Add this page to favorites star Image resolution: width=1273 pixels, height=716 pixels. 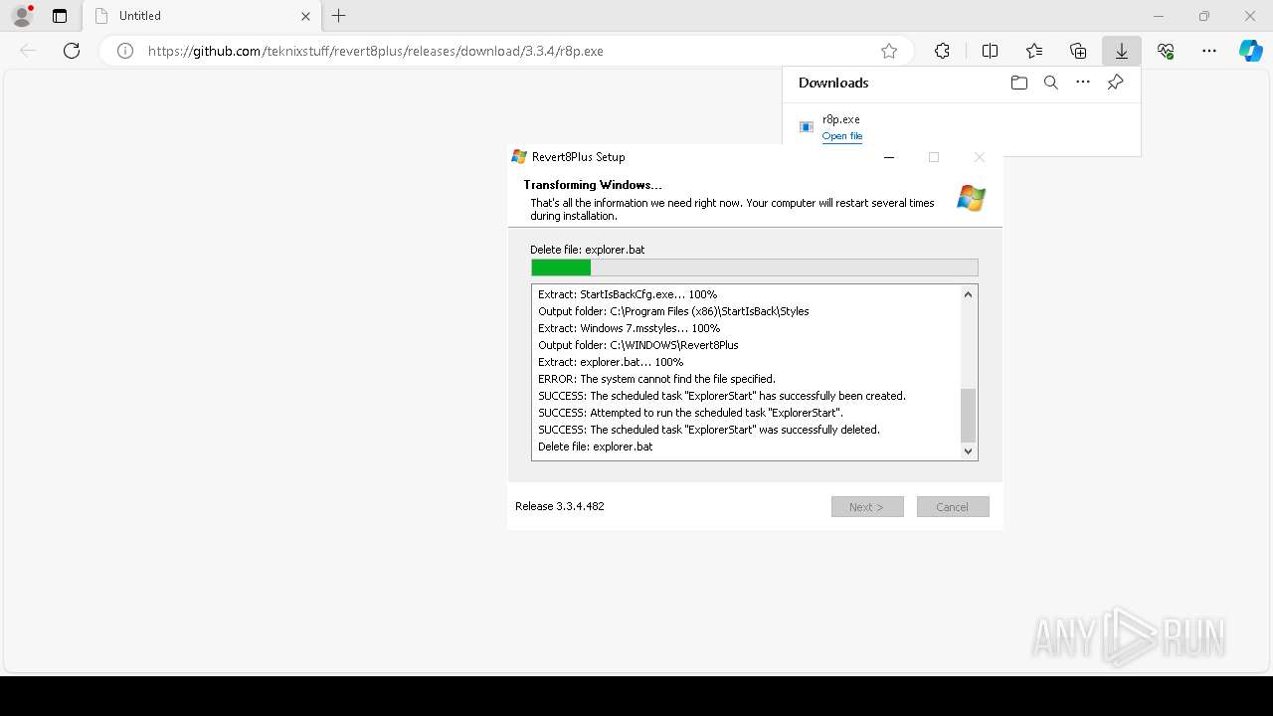pyautogui.click(x=889, y=51)
